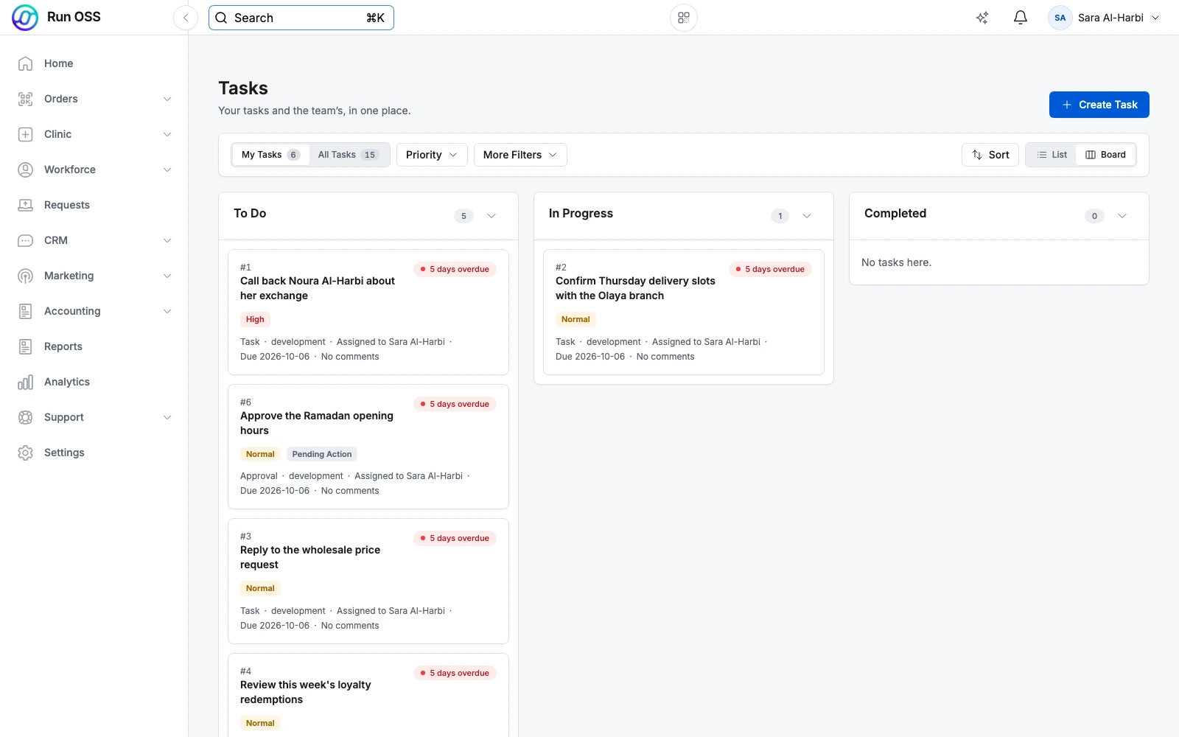Open the More Filters dropdown
The height and width of the screenshot is (737, 1179).
tap(520, 155)
